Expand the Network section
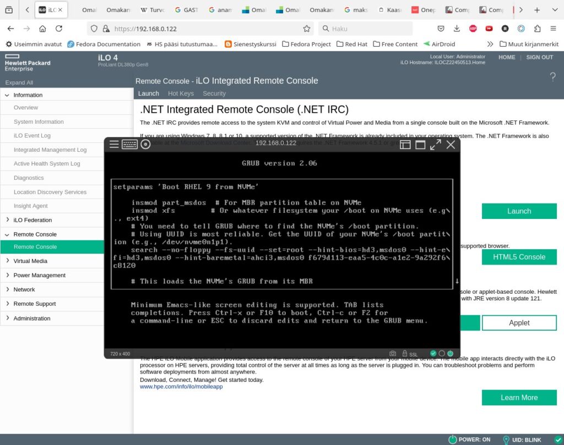 [7, 289]
